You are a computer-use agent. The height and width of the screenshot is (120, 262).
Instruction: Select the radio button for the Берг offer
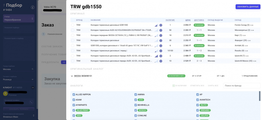coord(73,35)
